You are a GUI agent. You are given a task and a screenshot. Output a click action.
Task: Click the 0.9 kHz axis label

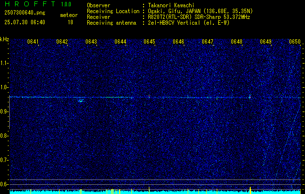click(x=4, y=112)
